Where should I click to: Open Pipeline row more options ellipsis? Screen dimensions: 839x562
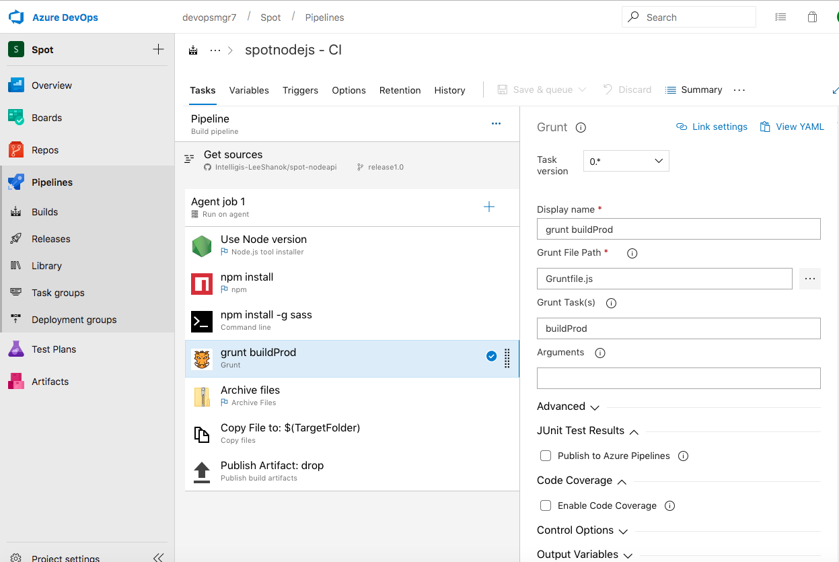496,124
